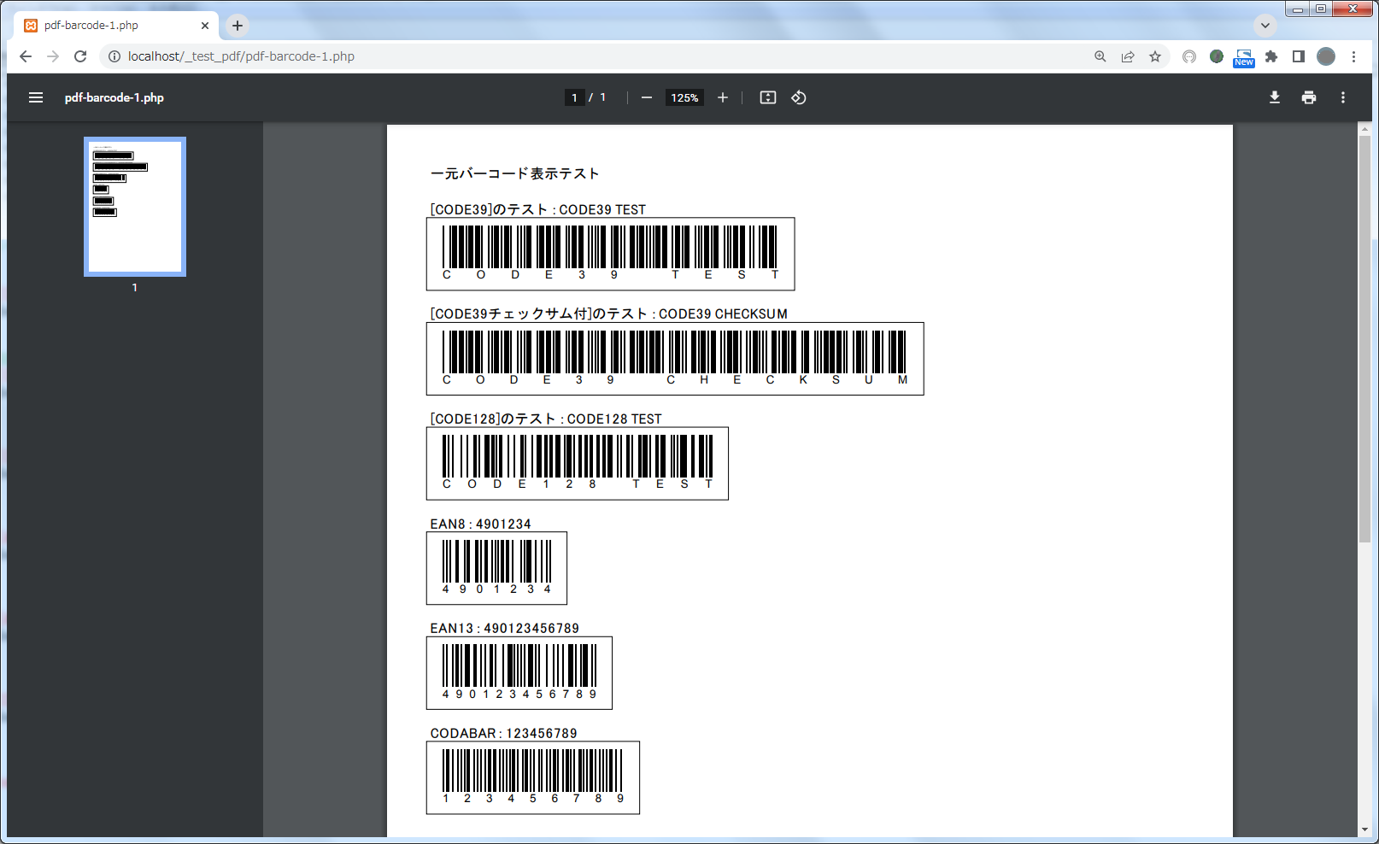Close the pdf-barcode-1.php tab
The width and height of the screenshot is (1379, 844).
pos(205,26)
